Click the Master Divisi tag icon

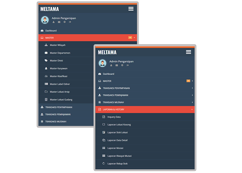46,61
